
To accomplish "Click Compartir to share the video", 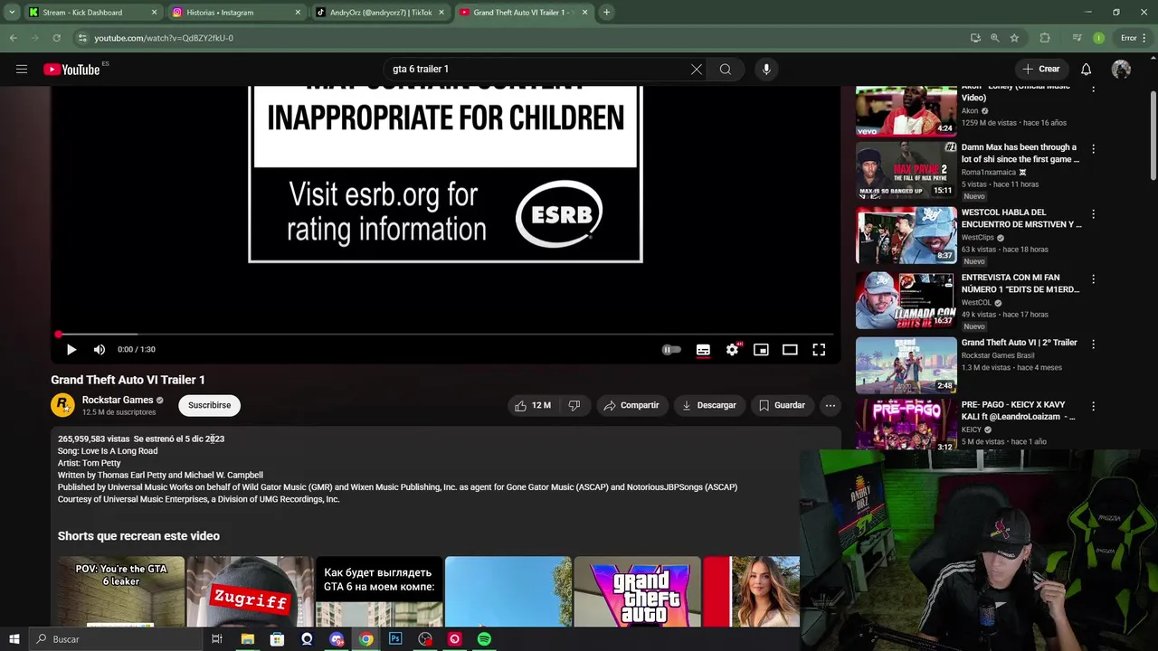I will click(631, 405).
